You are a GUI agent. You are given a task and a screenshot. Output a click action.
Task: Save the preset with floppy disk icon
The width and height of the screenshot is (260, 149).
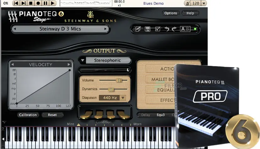tap(148, 29)
